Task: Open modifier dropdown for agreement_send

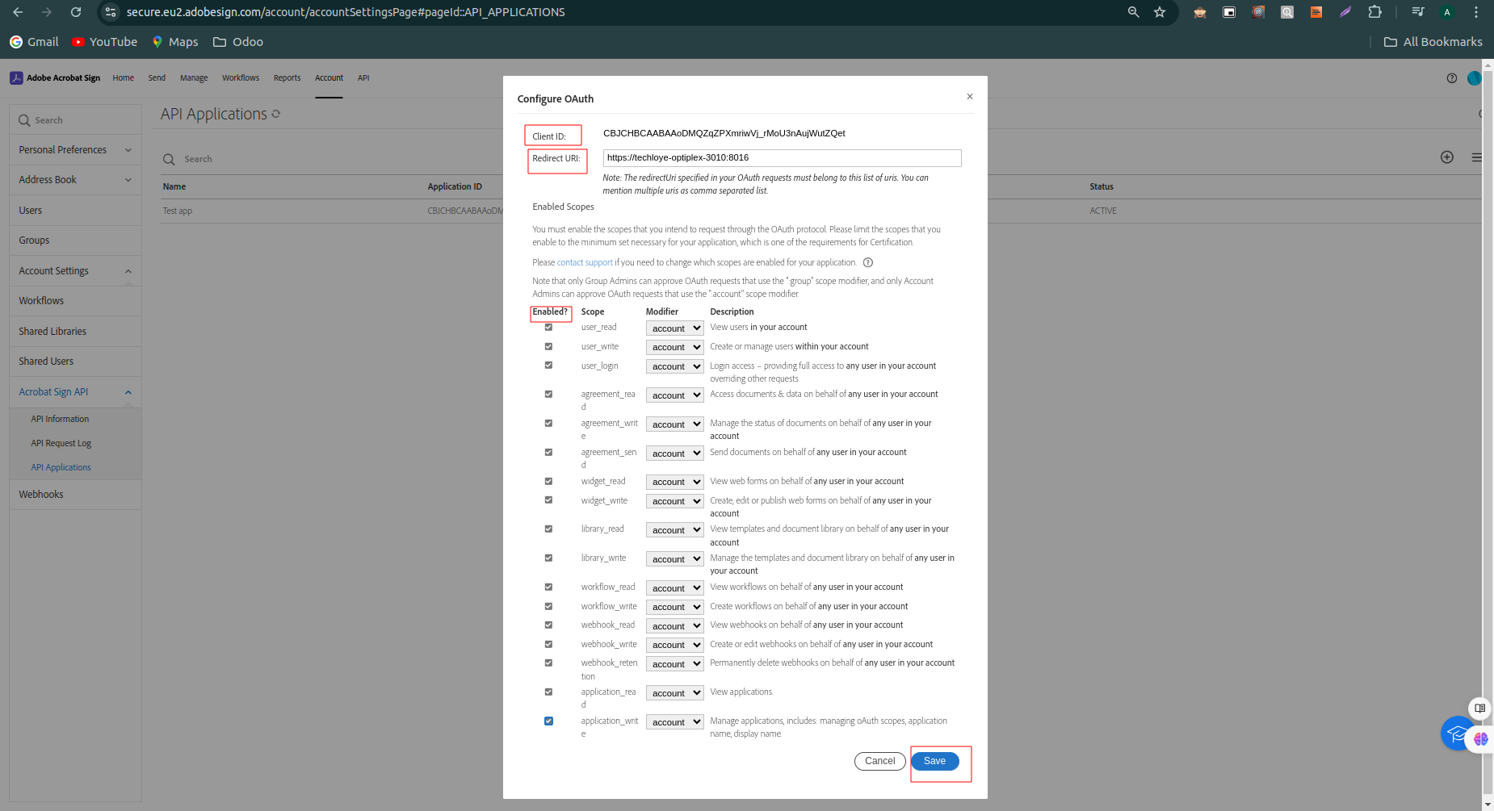Action: tap(674, 454)
